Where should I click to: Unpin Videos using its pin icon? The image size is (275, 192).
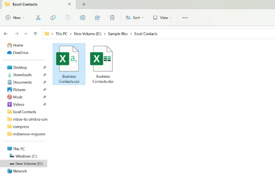click(45, 104)
